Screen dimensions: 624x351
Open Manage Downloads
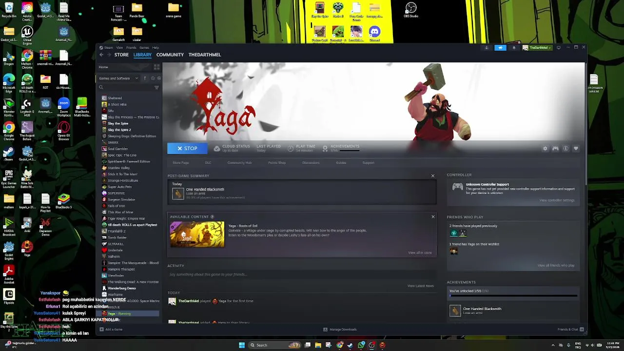[340, 330]
